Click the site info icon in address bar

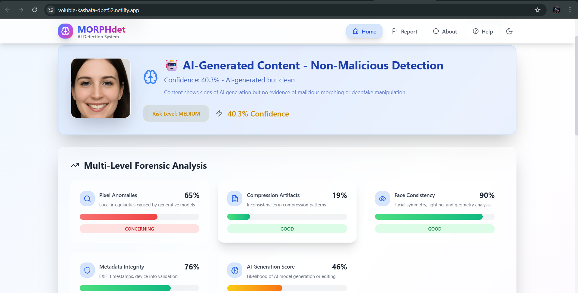pyautogui.click(x=50, y=10)
